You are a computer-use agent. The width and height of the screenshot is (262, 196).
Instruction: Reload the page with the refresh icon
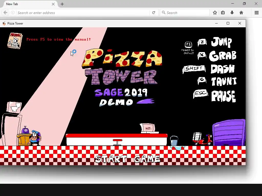154,13
